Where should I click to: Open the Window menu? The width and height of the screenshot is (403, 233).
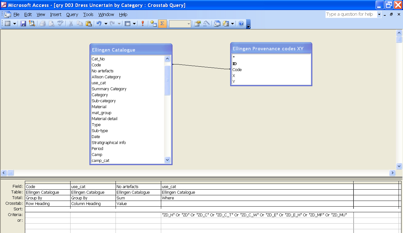[x=106, y=14]
